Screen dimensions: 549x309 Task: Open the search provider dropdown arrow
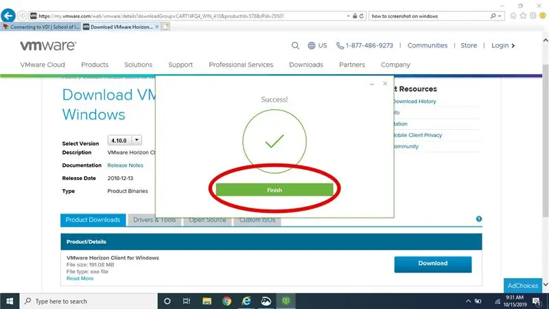pos(500,16)
